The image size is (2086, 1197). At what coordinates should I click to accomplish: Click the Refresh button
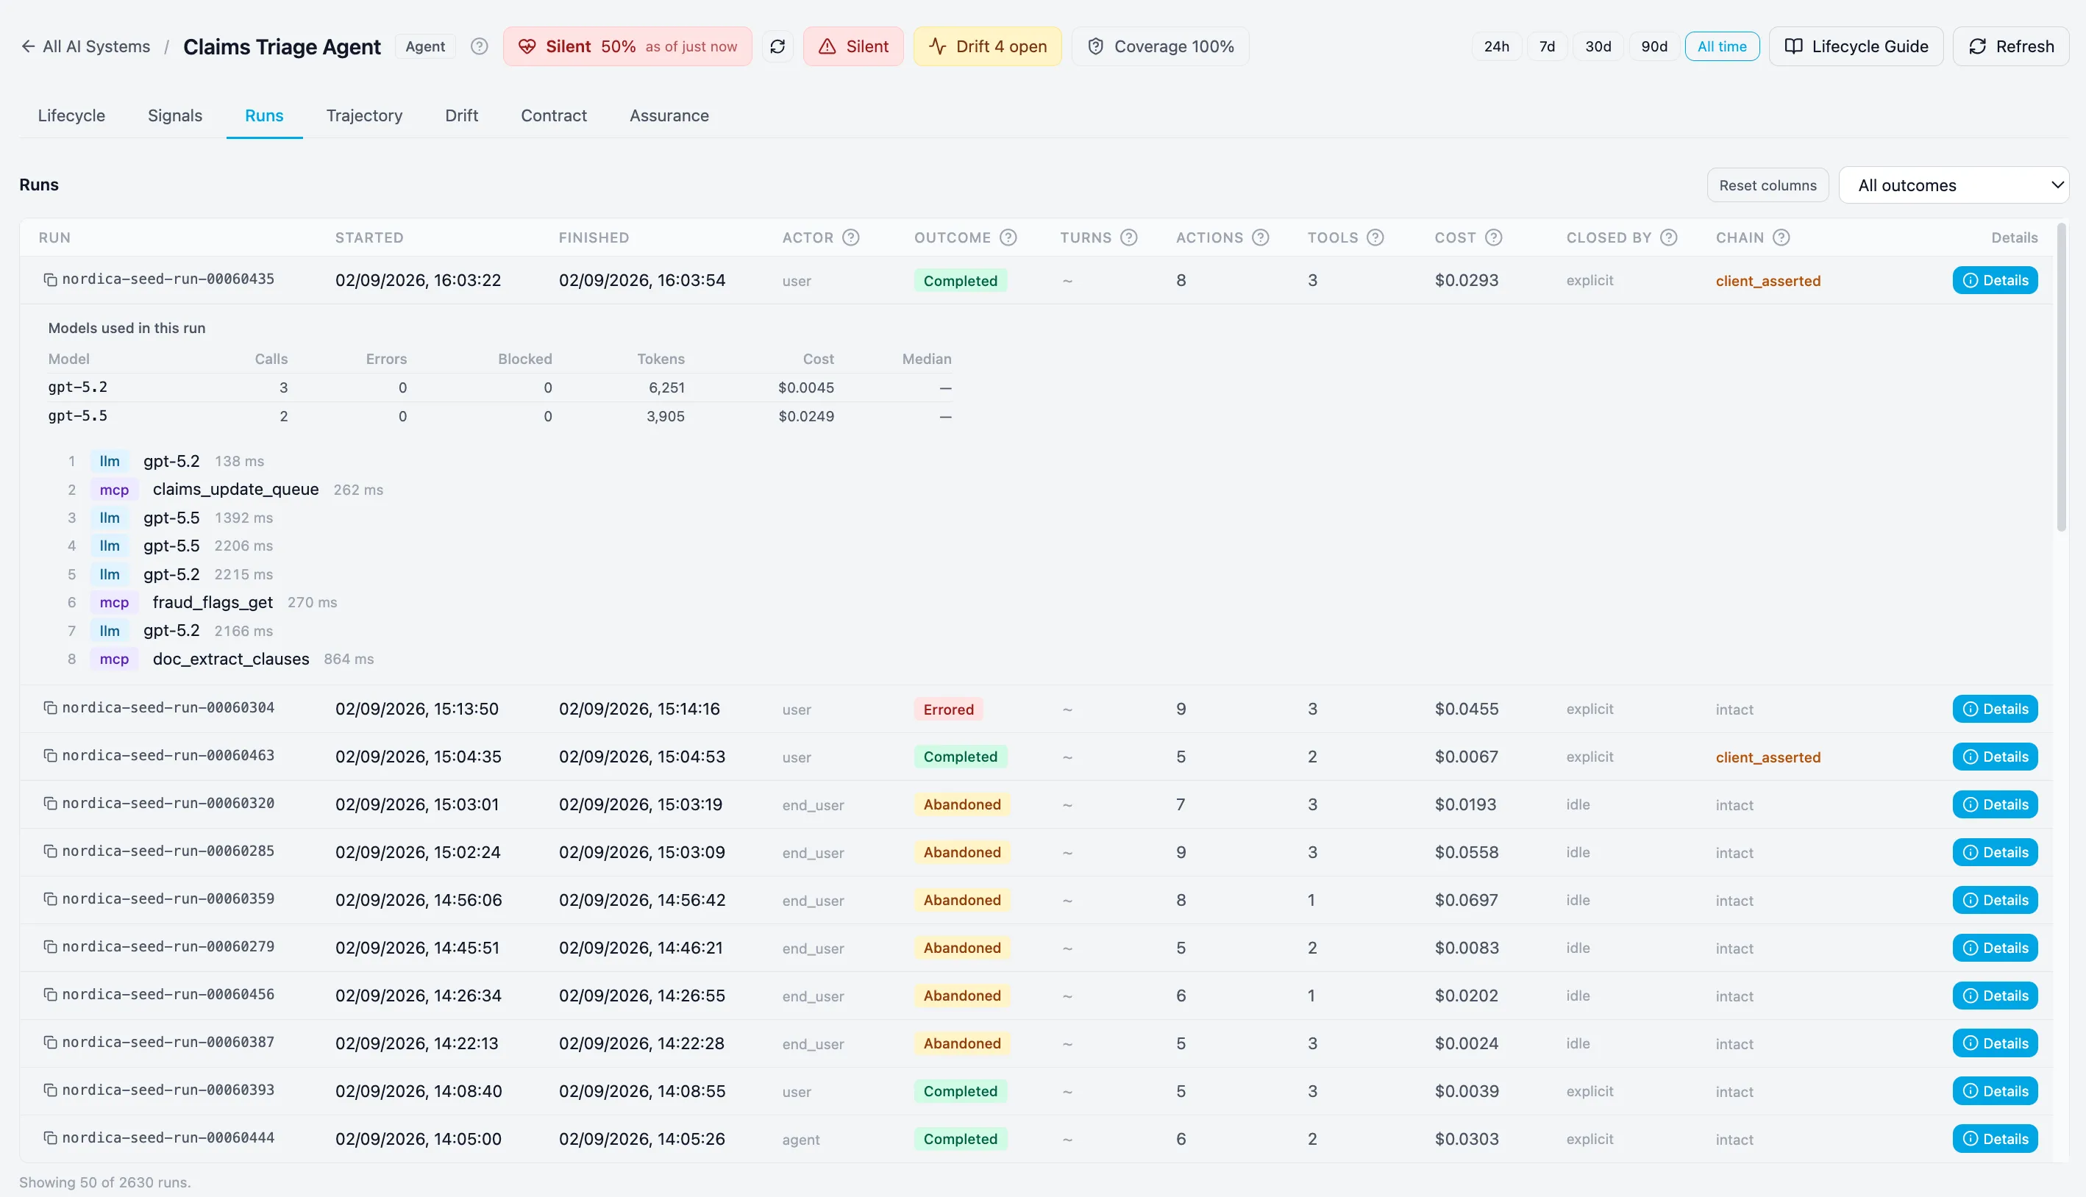[2010, 46]
